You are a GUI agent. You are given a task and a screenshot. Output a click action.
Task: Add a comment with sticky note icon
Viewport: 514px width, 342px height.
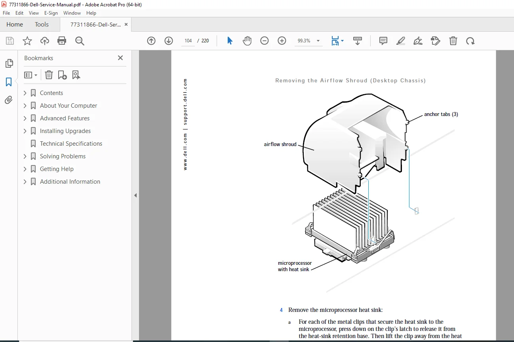(x=383, y=41)
